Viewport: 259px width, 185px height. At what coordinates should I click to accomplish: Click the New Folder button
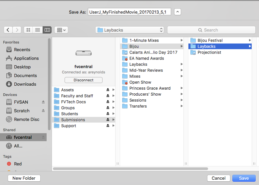coord(24,178)
